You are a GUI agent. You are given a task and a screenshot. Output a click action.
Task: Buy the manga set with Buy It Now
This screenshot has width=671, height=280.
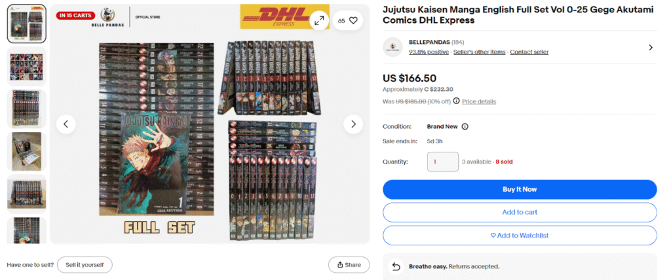[x=520, y=189]
